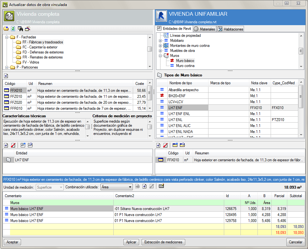This screenshot has height=249, width=308.
Task: Click the red-slashed delete icon above Entidad list
Action: [x=13, y=145]
